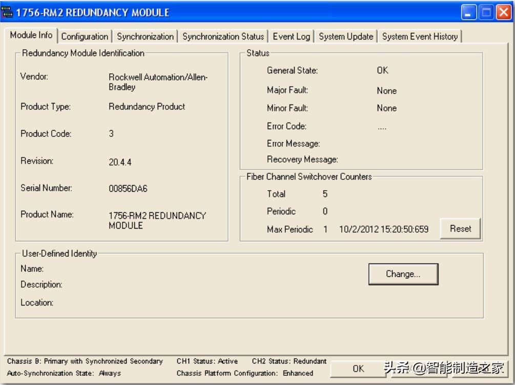Screen dimensions: 515x385
Task: Go to the Synchronization tab
Action: tap(145, 36)
